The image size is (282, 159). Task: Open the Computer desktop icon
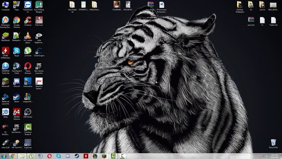pos(5,6)
